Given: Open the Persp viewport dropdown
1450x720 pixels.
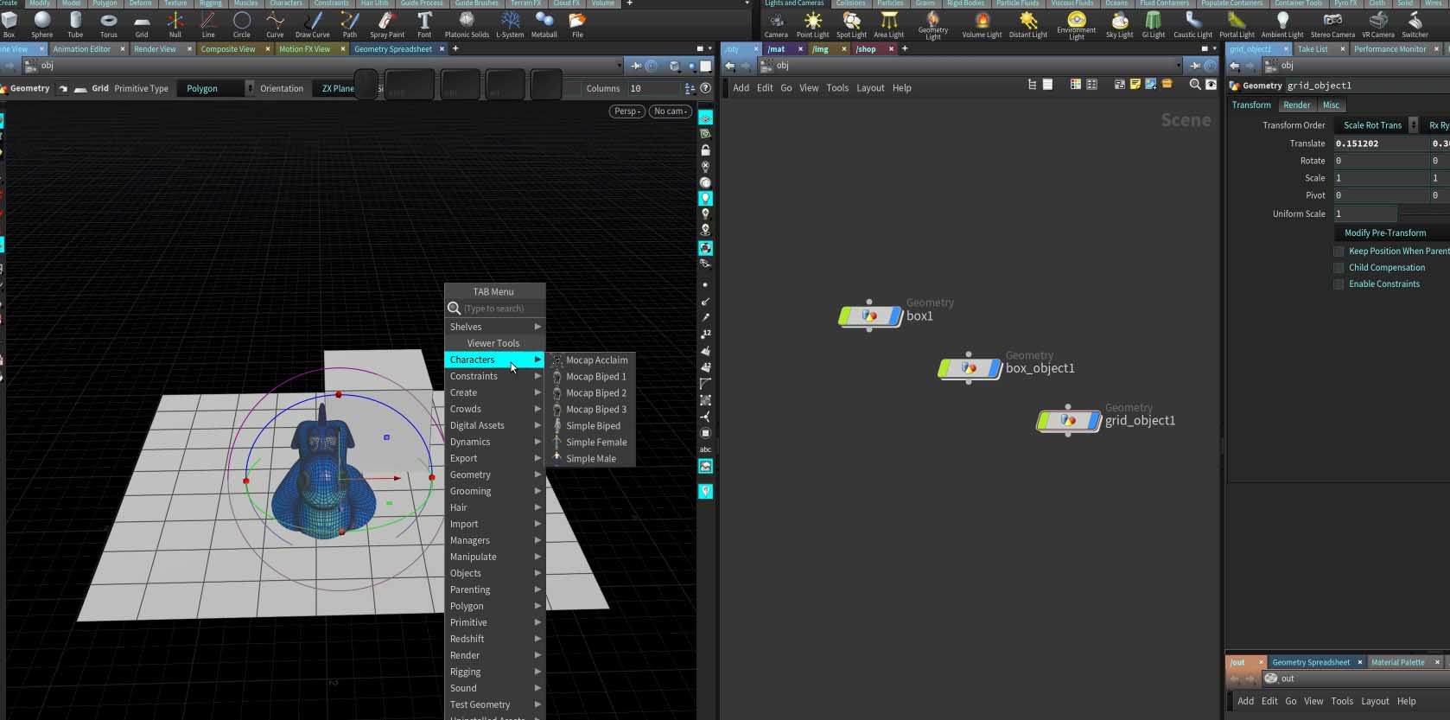Looking at the screenshot, I should pos(626,112).
